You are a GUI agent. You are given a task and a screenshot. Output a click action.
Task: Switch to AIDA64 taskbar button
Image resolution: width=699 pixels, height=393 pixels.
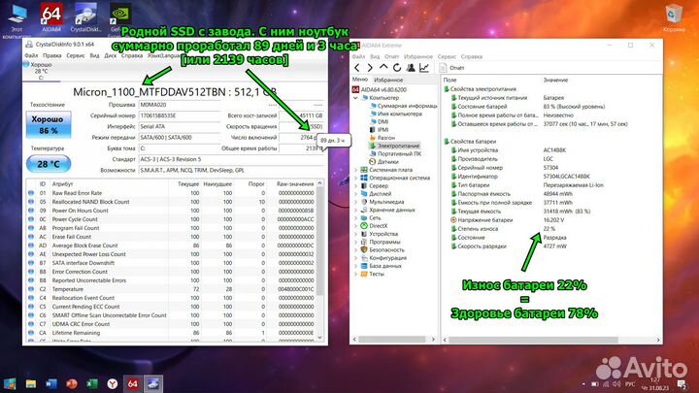(133, 383)
